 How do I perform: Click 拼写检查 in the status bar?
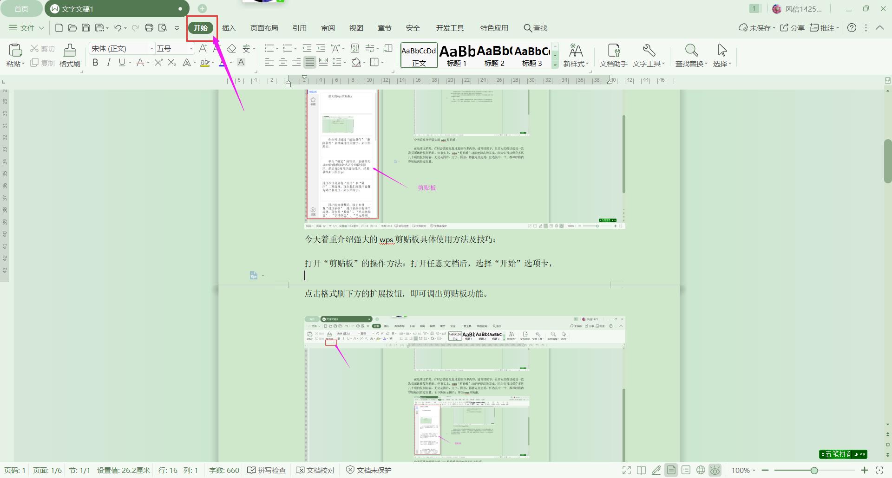[267, 470]
